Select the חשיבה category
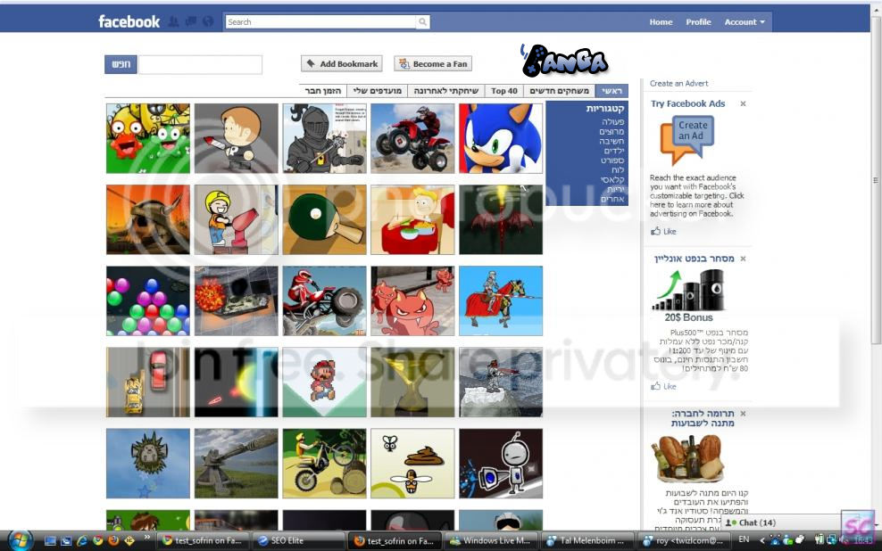Image resolution: width=882 pixels, height=551 pixels. [612, 141]
